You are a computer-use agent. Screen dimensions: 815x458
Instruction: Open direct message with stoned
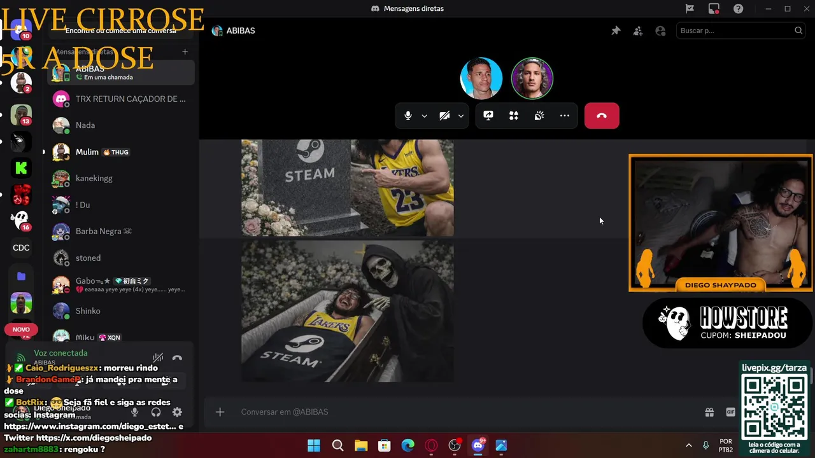[121, 258]
